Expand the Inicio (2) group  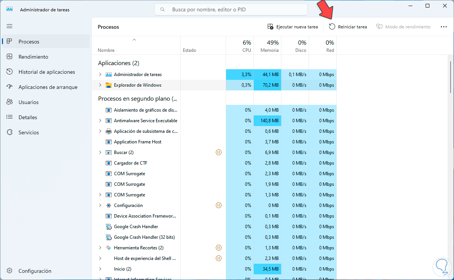100,269
